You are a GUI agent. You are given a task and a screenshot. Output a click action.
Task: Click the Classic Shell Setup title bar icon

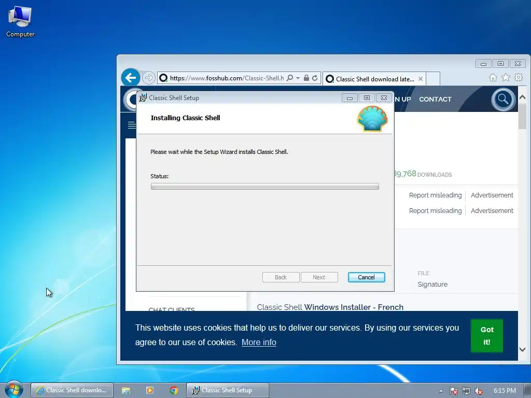point(143,98)
